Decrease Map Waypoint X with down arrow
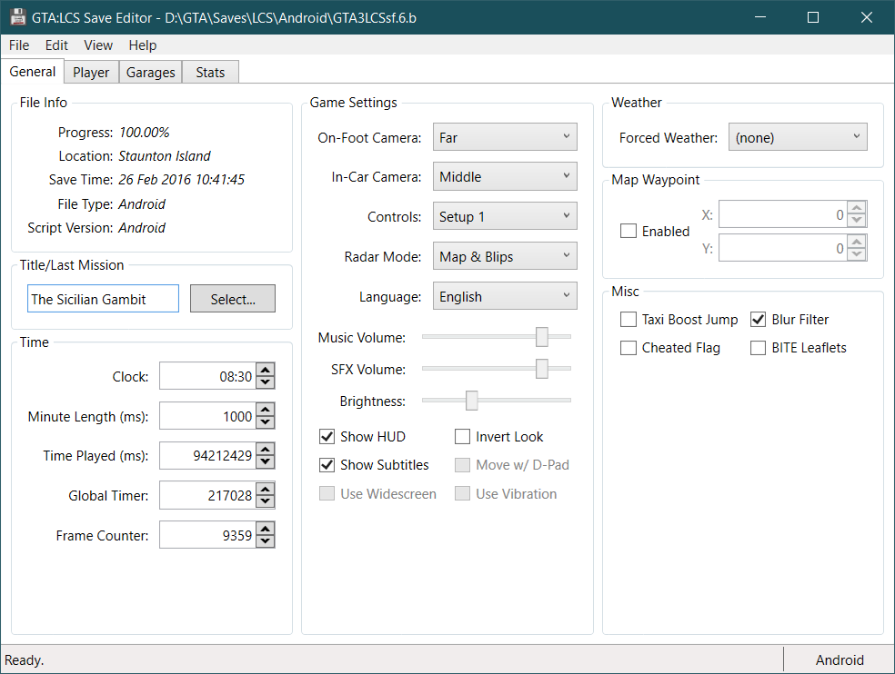 pos(857,222)
